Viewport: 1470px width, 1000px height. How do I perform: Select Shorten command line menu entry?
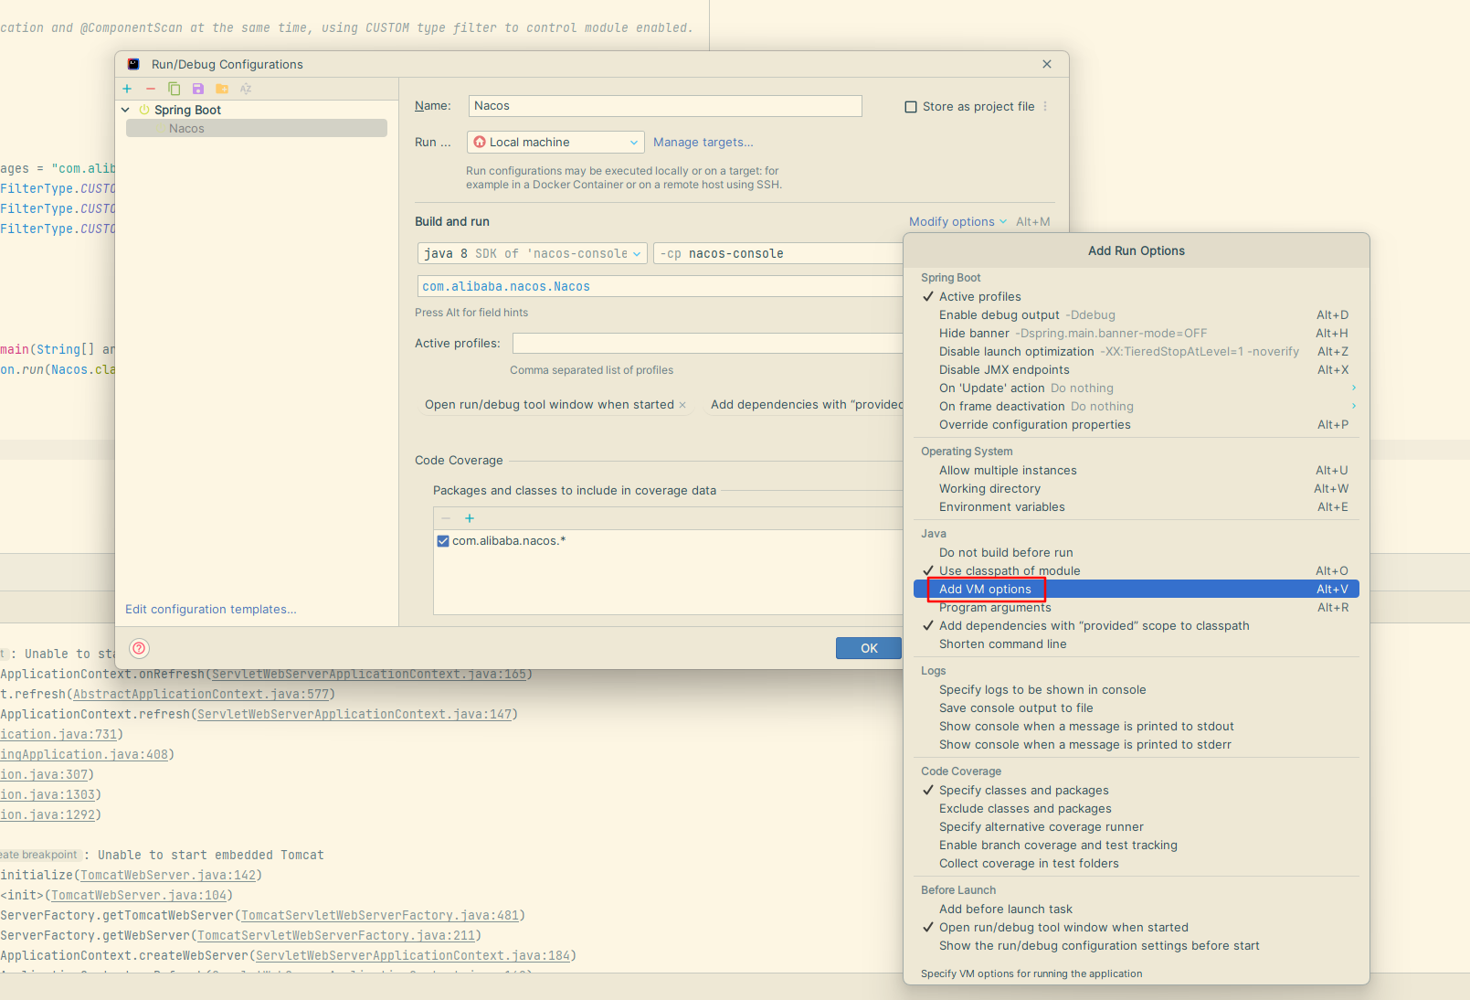(x=1137, y=644)
